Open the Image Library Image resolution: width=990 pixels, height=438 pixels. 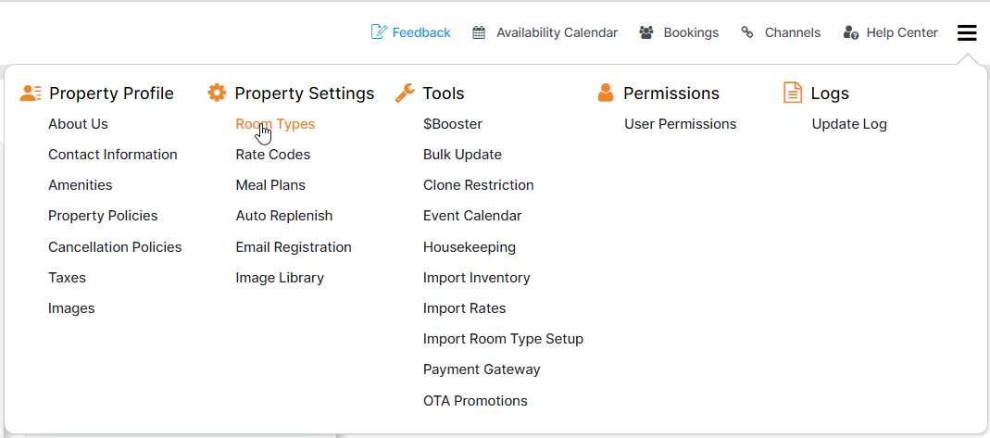280,278
